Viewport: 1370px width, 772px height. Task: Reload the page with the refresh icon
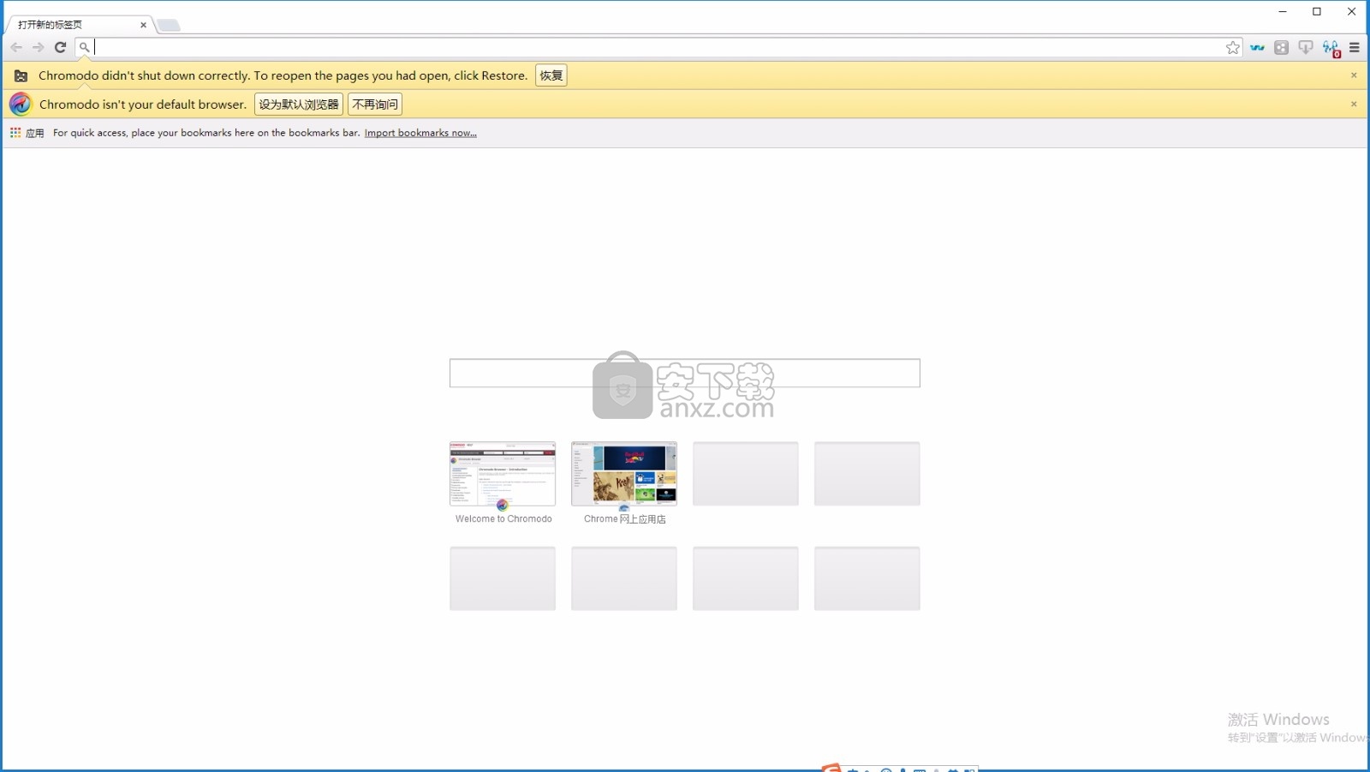pos(60,47)
